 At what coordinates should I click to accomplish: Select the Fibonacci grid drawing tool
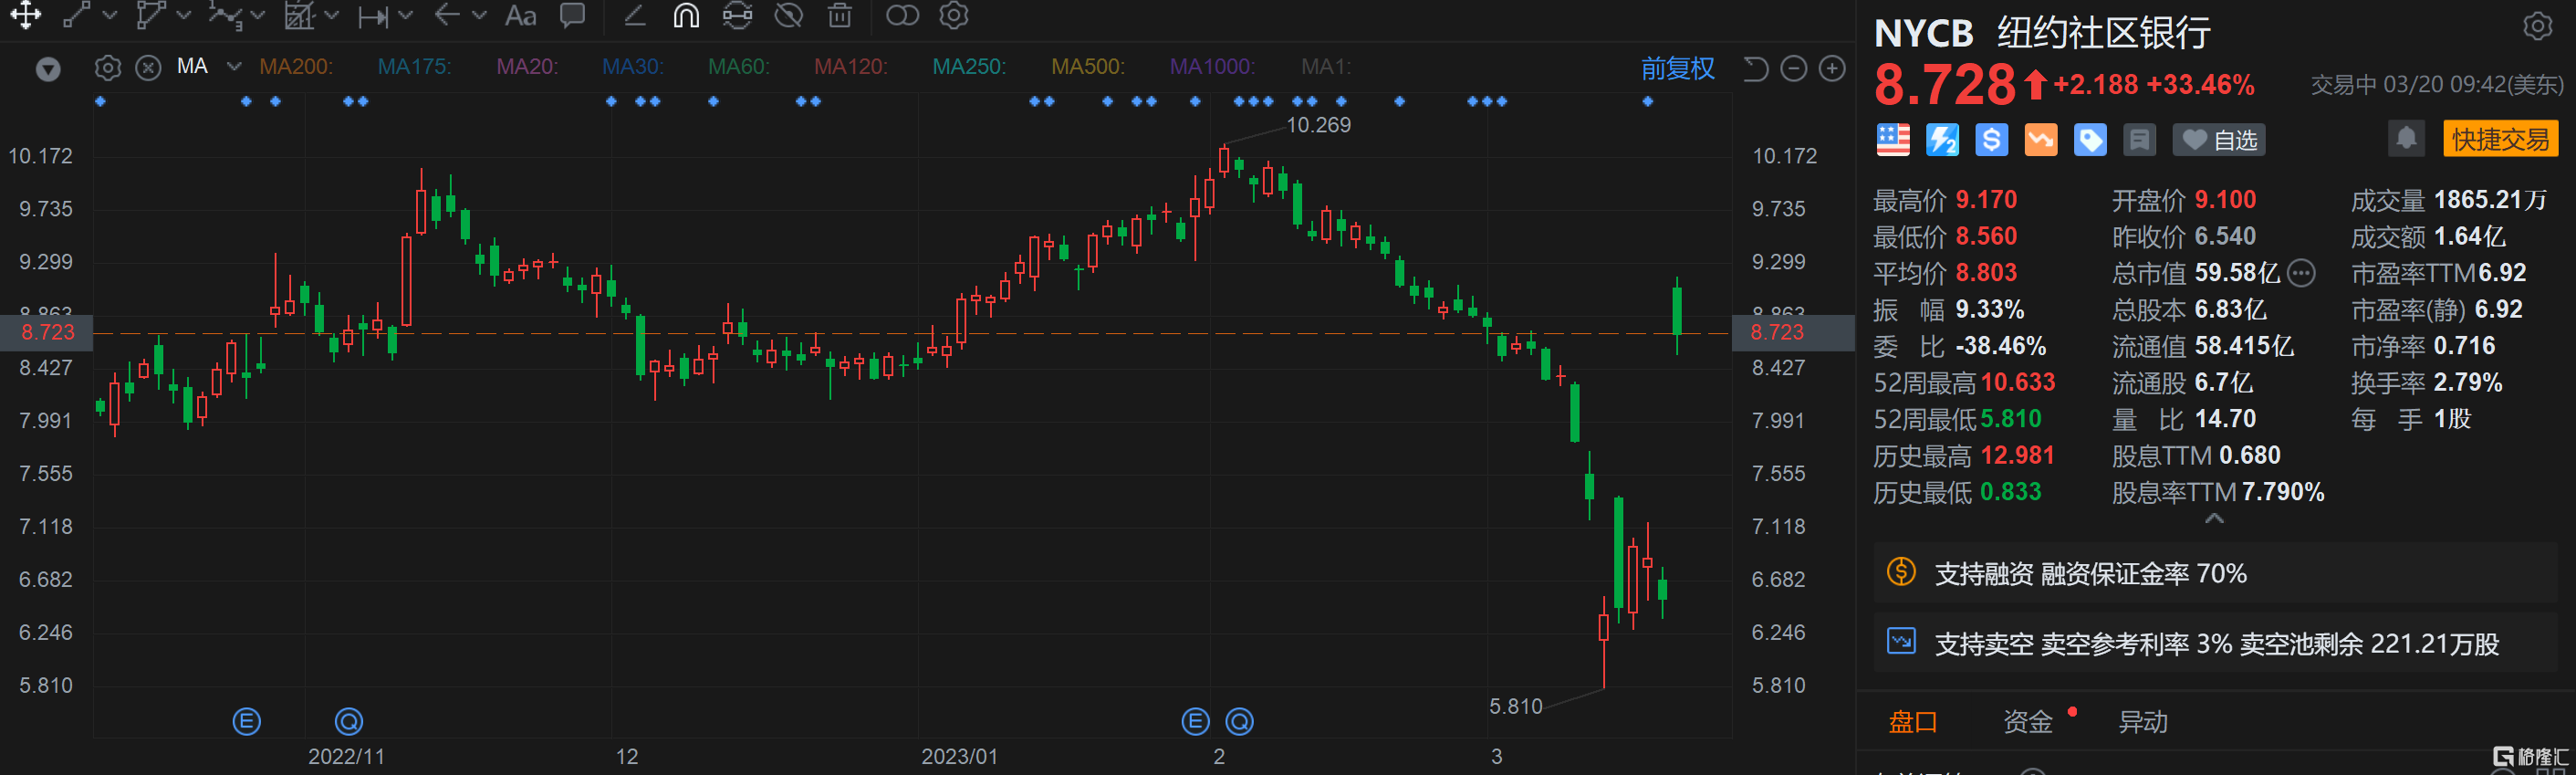[299, 15]
